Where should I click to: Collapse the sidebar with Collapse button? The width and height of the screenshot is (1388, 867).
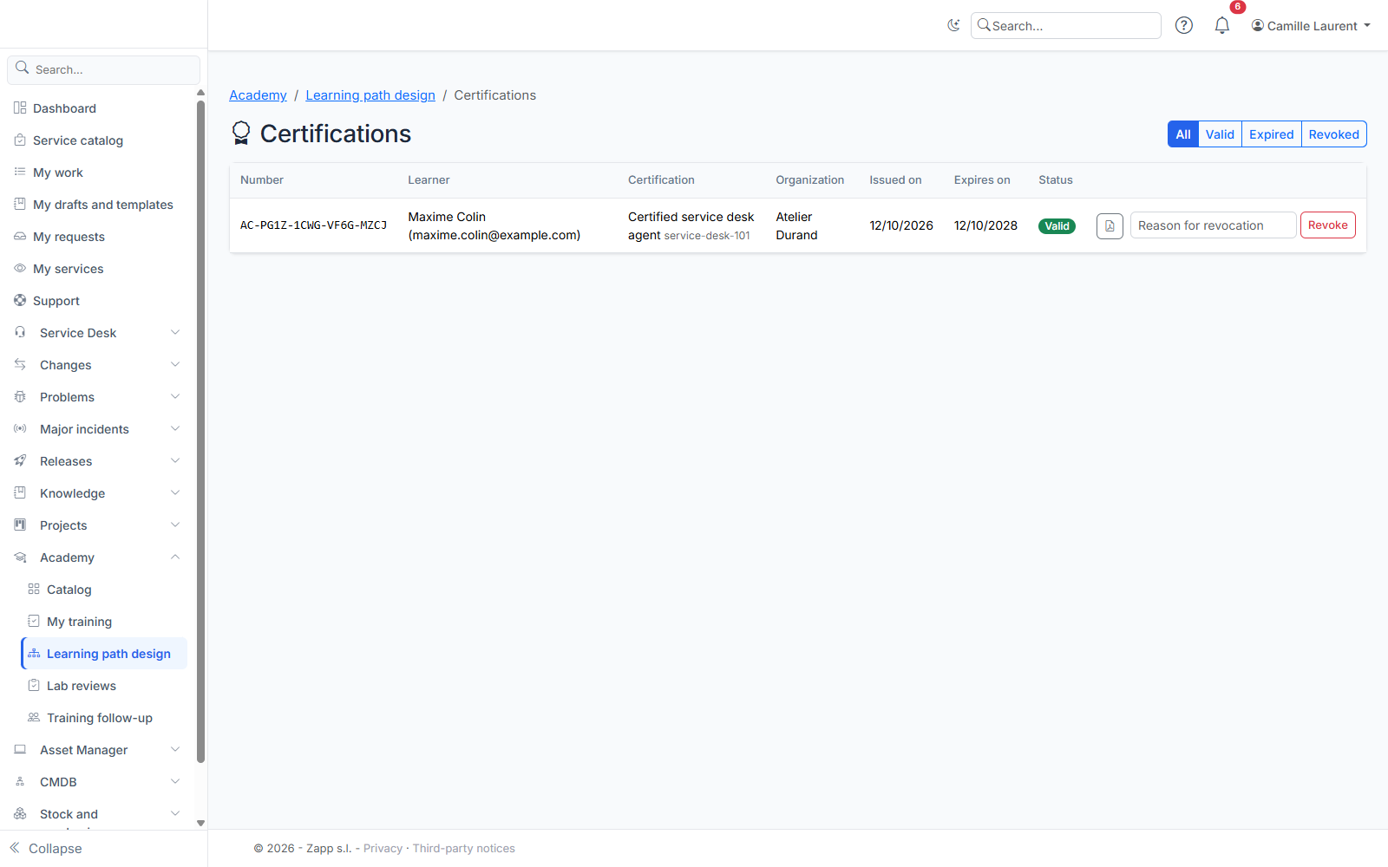click(x=46, y=848)
